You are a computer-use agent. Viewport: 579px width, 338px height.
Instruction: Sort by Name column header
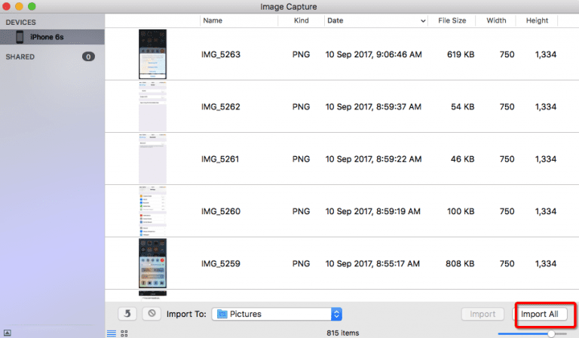click(x=213, y=21)
